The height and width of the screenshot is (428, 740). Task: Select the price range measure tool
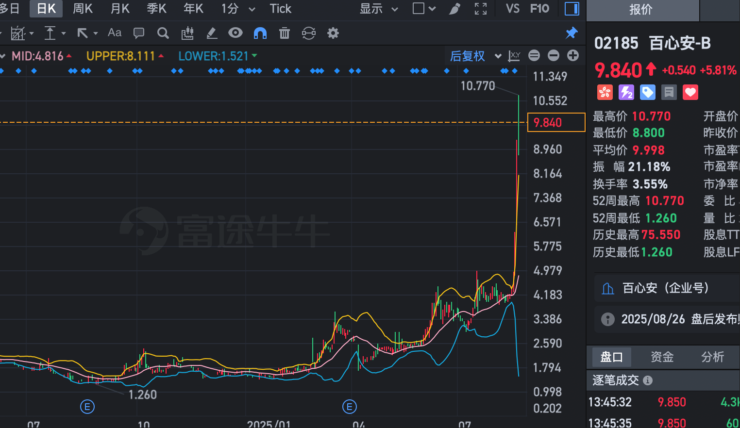point(50,33)
